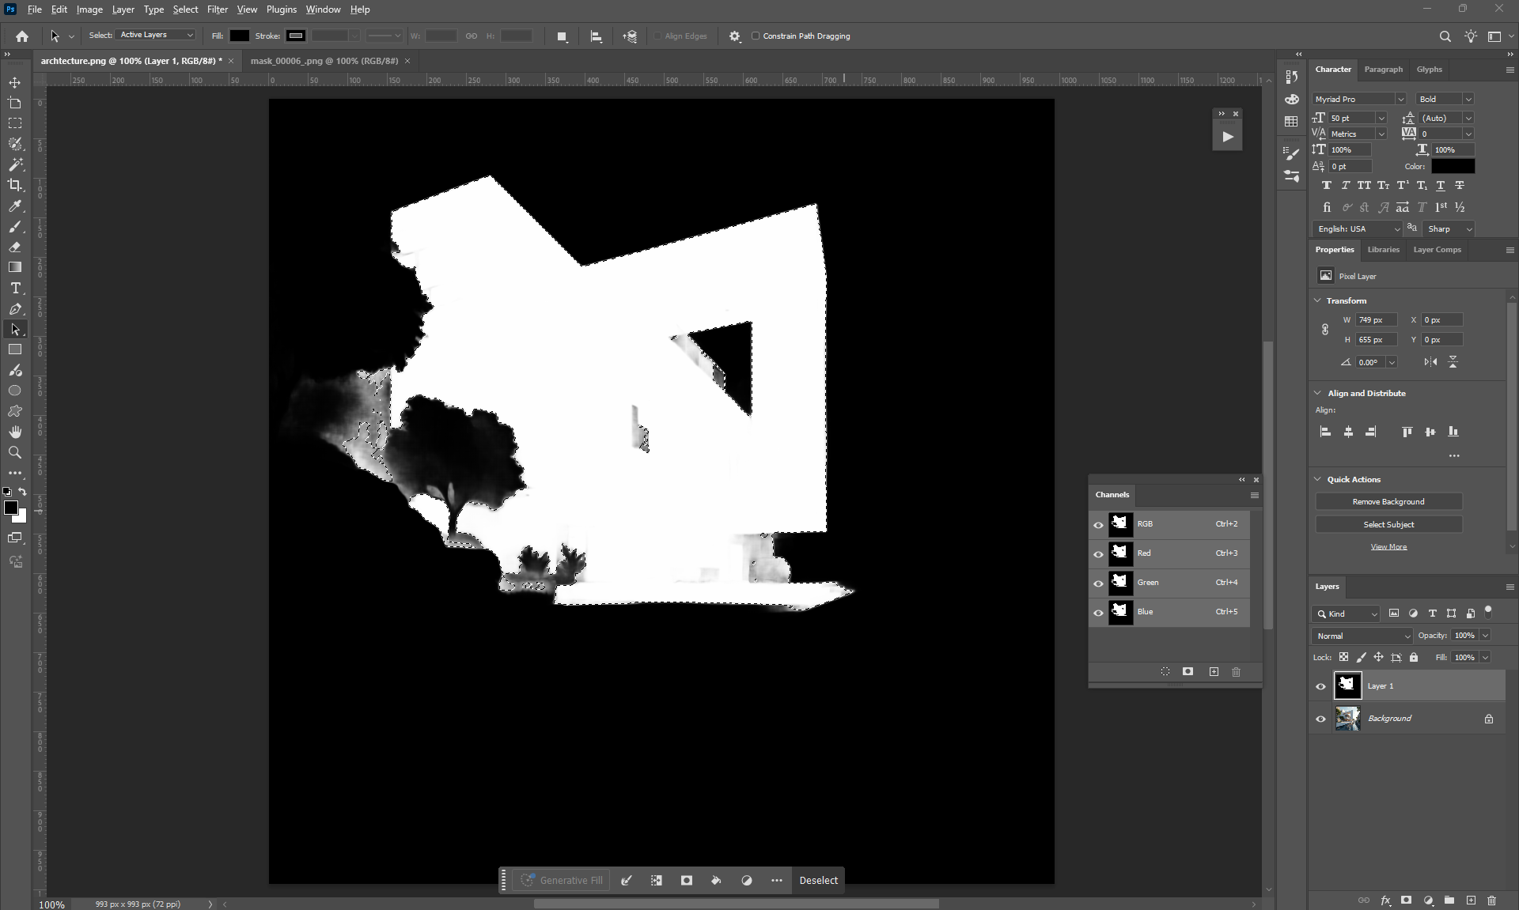Select the Crop tool
The width and height of the screenshot is (1519, 910).
coord(15,185)
